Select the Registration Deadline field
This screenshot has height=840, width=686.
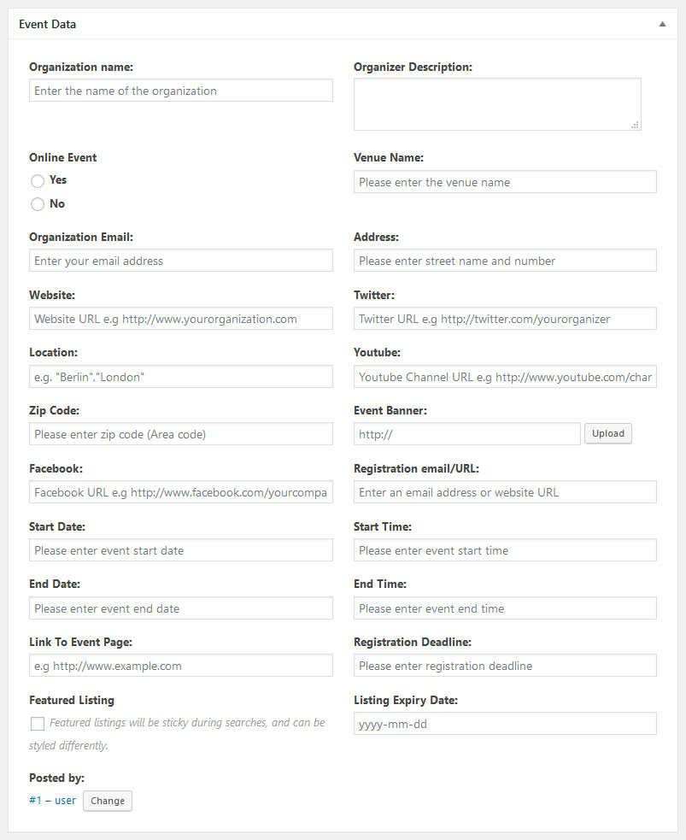click(x=505, y=666)
